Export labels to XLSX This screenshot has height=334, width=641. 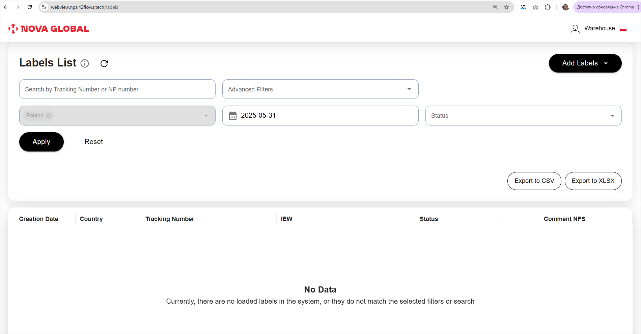click(593, 181)
